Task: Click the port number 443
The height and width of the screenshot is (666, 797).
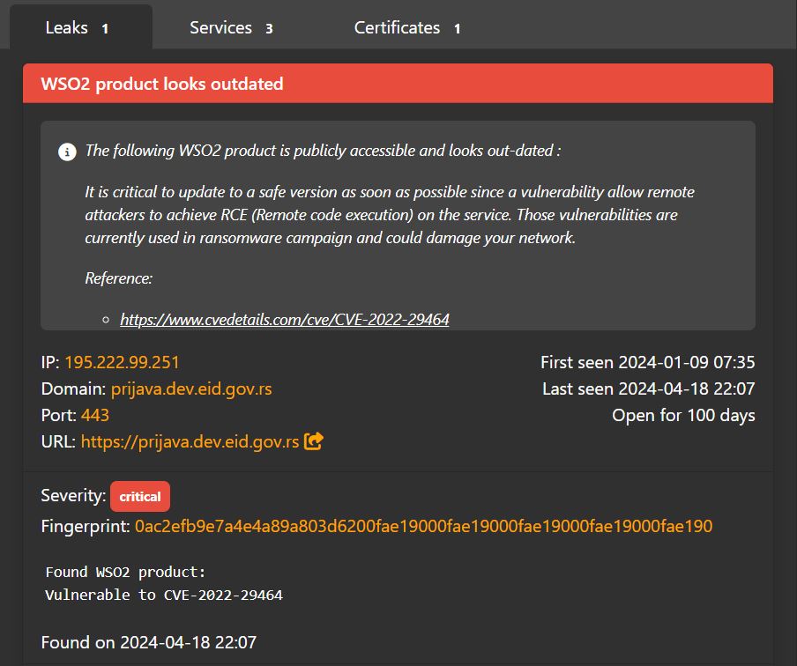Action: coord(95,415)
